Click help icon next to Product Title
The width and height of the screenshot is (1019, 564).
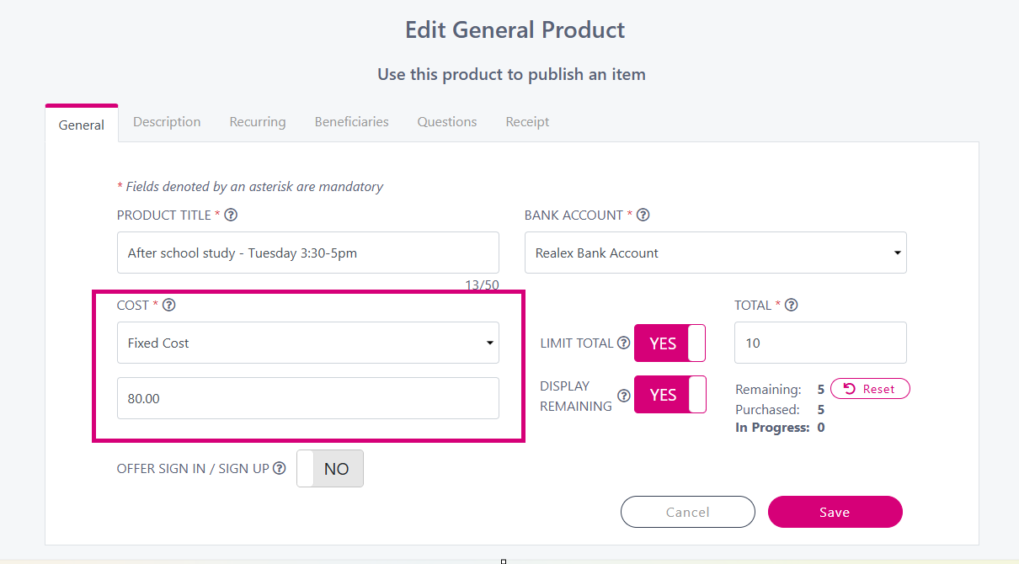coord(231,215)
